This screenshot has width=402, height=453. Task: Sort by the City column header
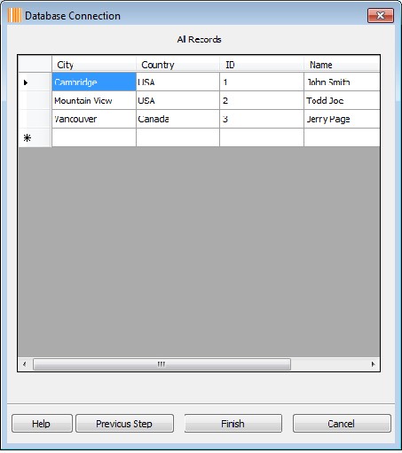pos(94,64)
